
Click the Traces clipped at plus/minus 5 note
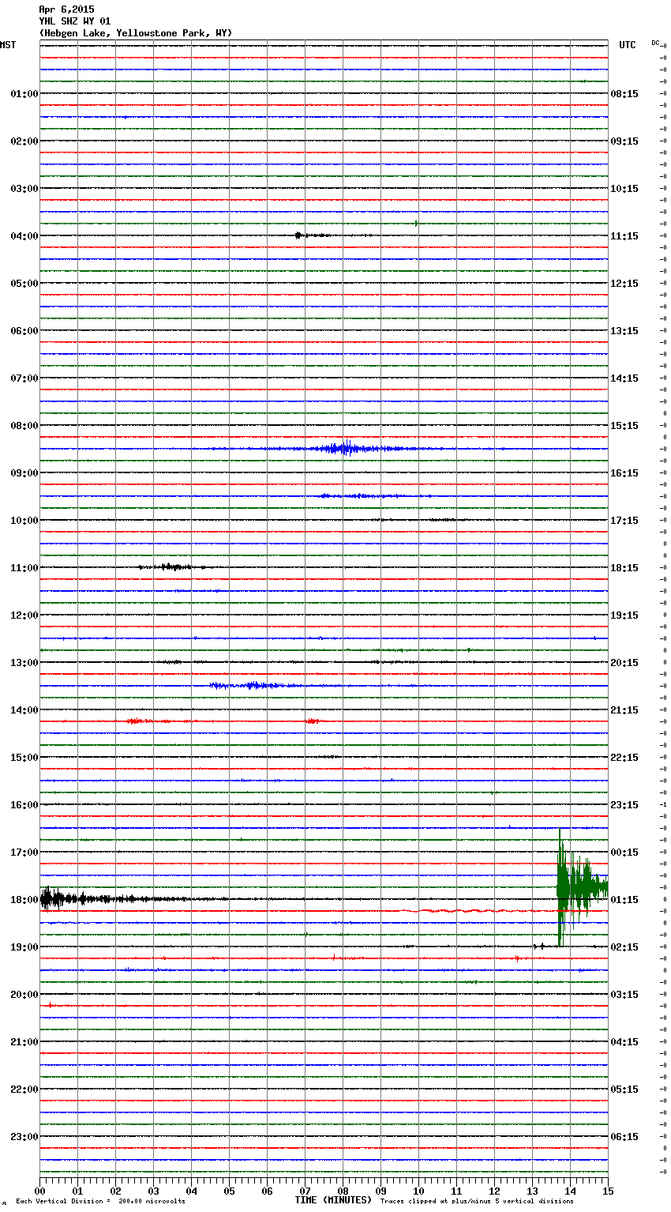pyautogui.click(x=477, y=1201)
